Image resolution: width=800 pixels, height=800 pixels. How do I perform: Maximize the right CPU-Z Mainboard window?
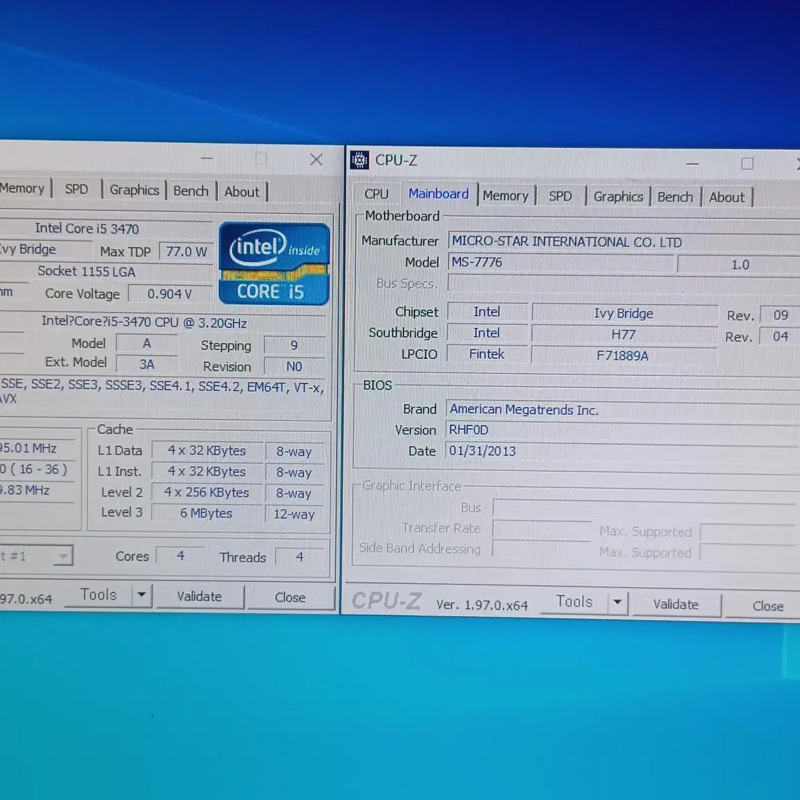coord(747,164)
